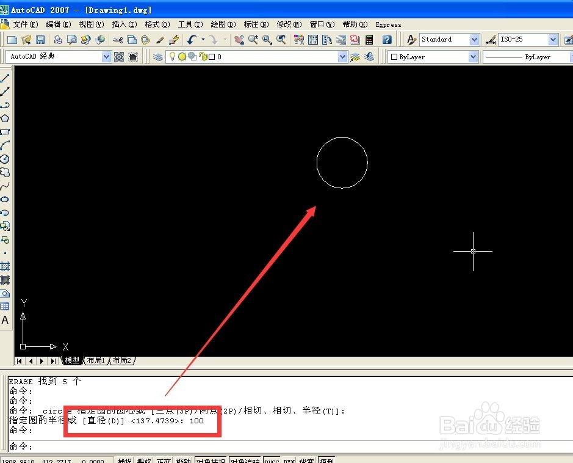
Task: Toggle layer 0 lock padlock icon
Action: click(203, 57)
